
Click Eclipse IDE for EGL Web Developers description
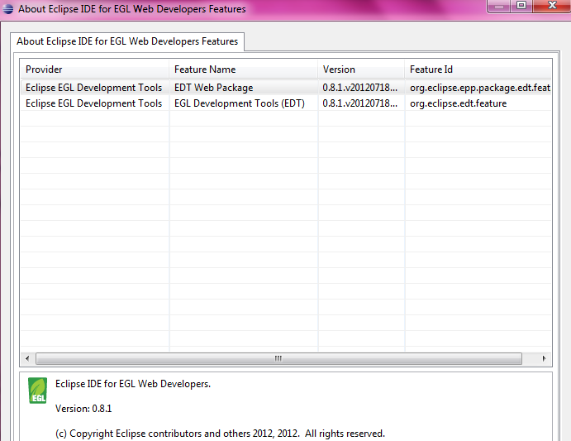pos(133,384)
